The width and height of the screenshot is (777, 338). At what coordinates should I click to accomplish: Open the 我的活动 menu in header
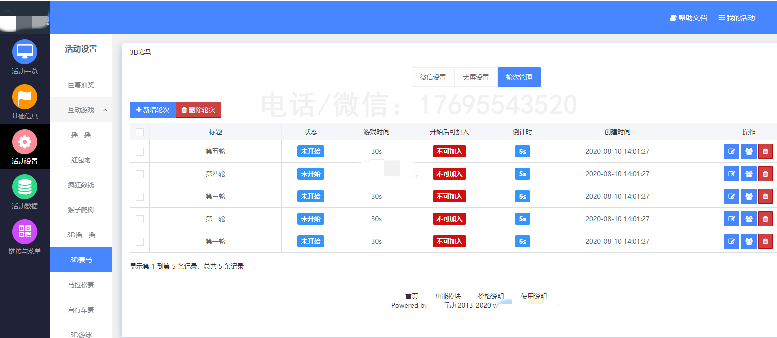coord(736,18)
